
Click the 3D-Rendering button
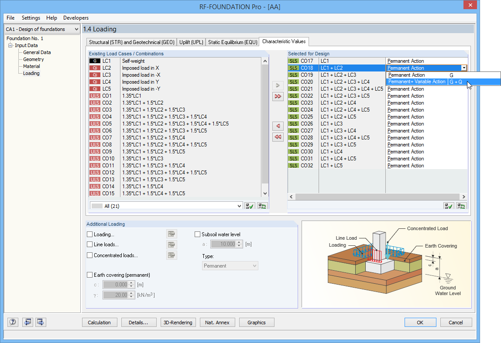point(178,323)
